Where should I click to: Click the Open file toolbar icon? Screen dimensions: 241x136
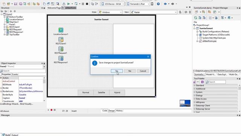(x=8, y=4)
